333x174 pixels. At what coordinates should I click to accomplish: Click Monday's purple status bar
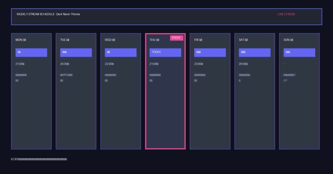[31, 53]
